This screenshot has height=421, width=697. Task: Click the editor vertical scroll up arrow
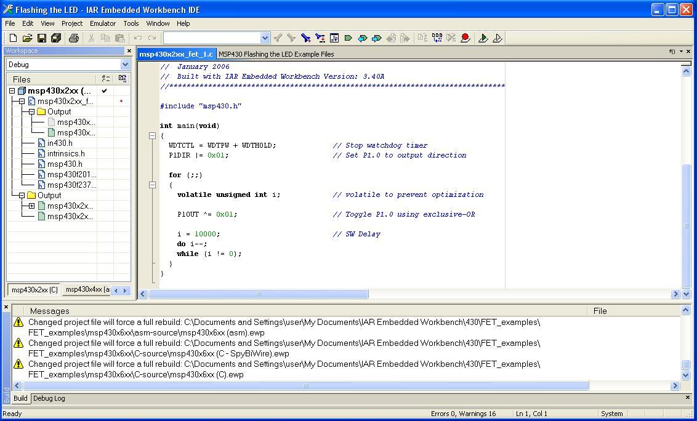pyautogui.click(x=686, y=71)
